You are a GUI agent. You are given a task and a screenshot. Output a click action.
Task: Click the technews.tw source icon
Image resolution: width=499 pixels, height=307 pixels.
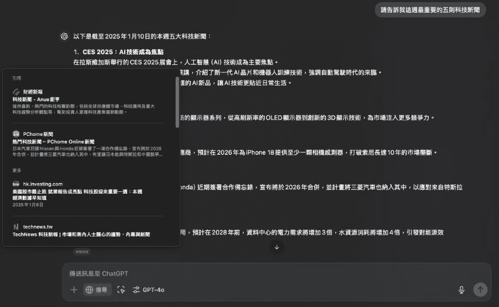pos(16,226)
